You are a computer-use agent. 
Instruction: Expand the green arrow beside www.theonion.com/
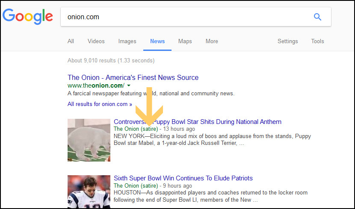point(129,85)
